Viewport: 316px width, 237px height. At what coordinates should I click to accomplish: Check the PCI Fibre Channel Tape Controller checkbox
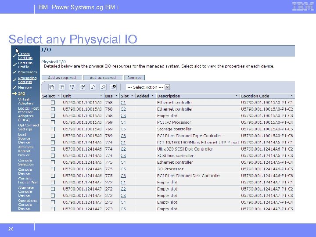point(53,136)
